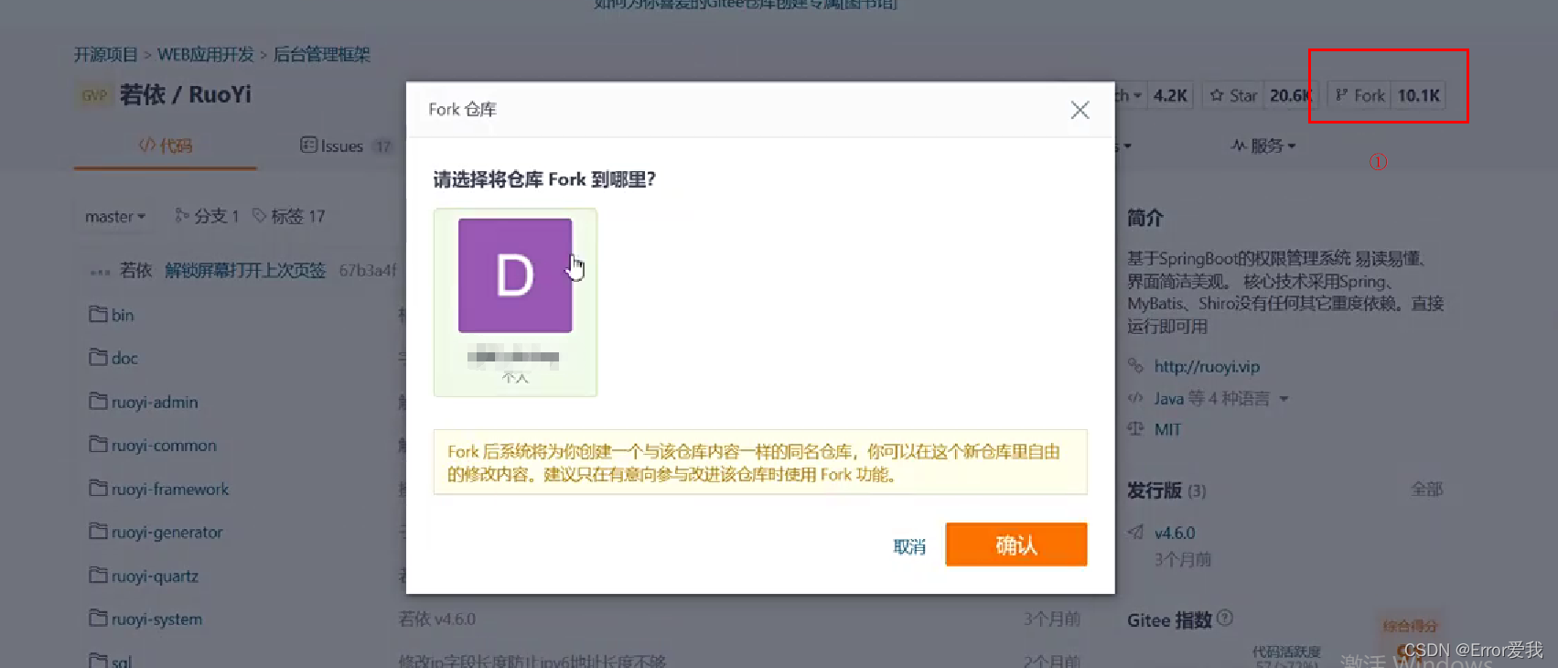Viewport: 1558px width, 668px height.
Task: Confirm the fork with 确认 button
Action: click(1015, 544)
